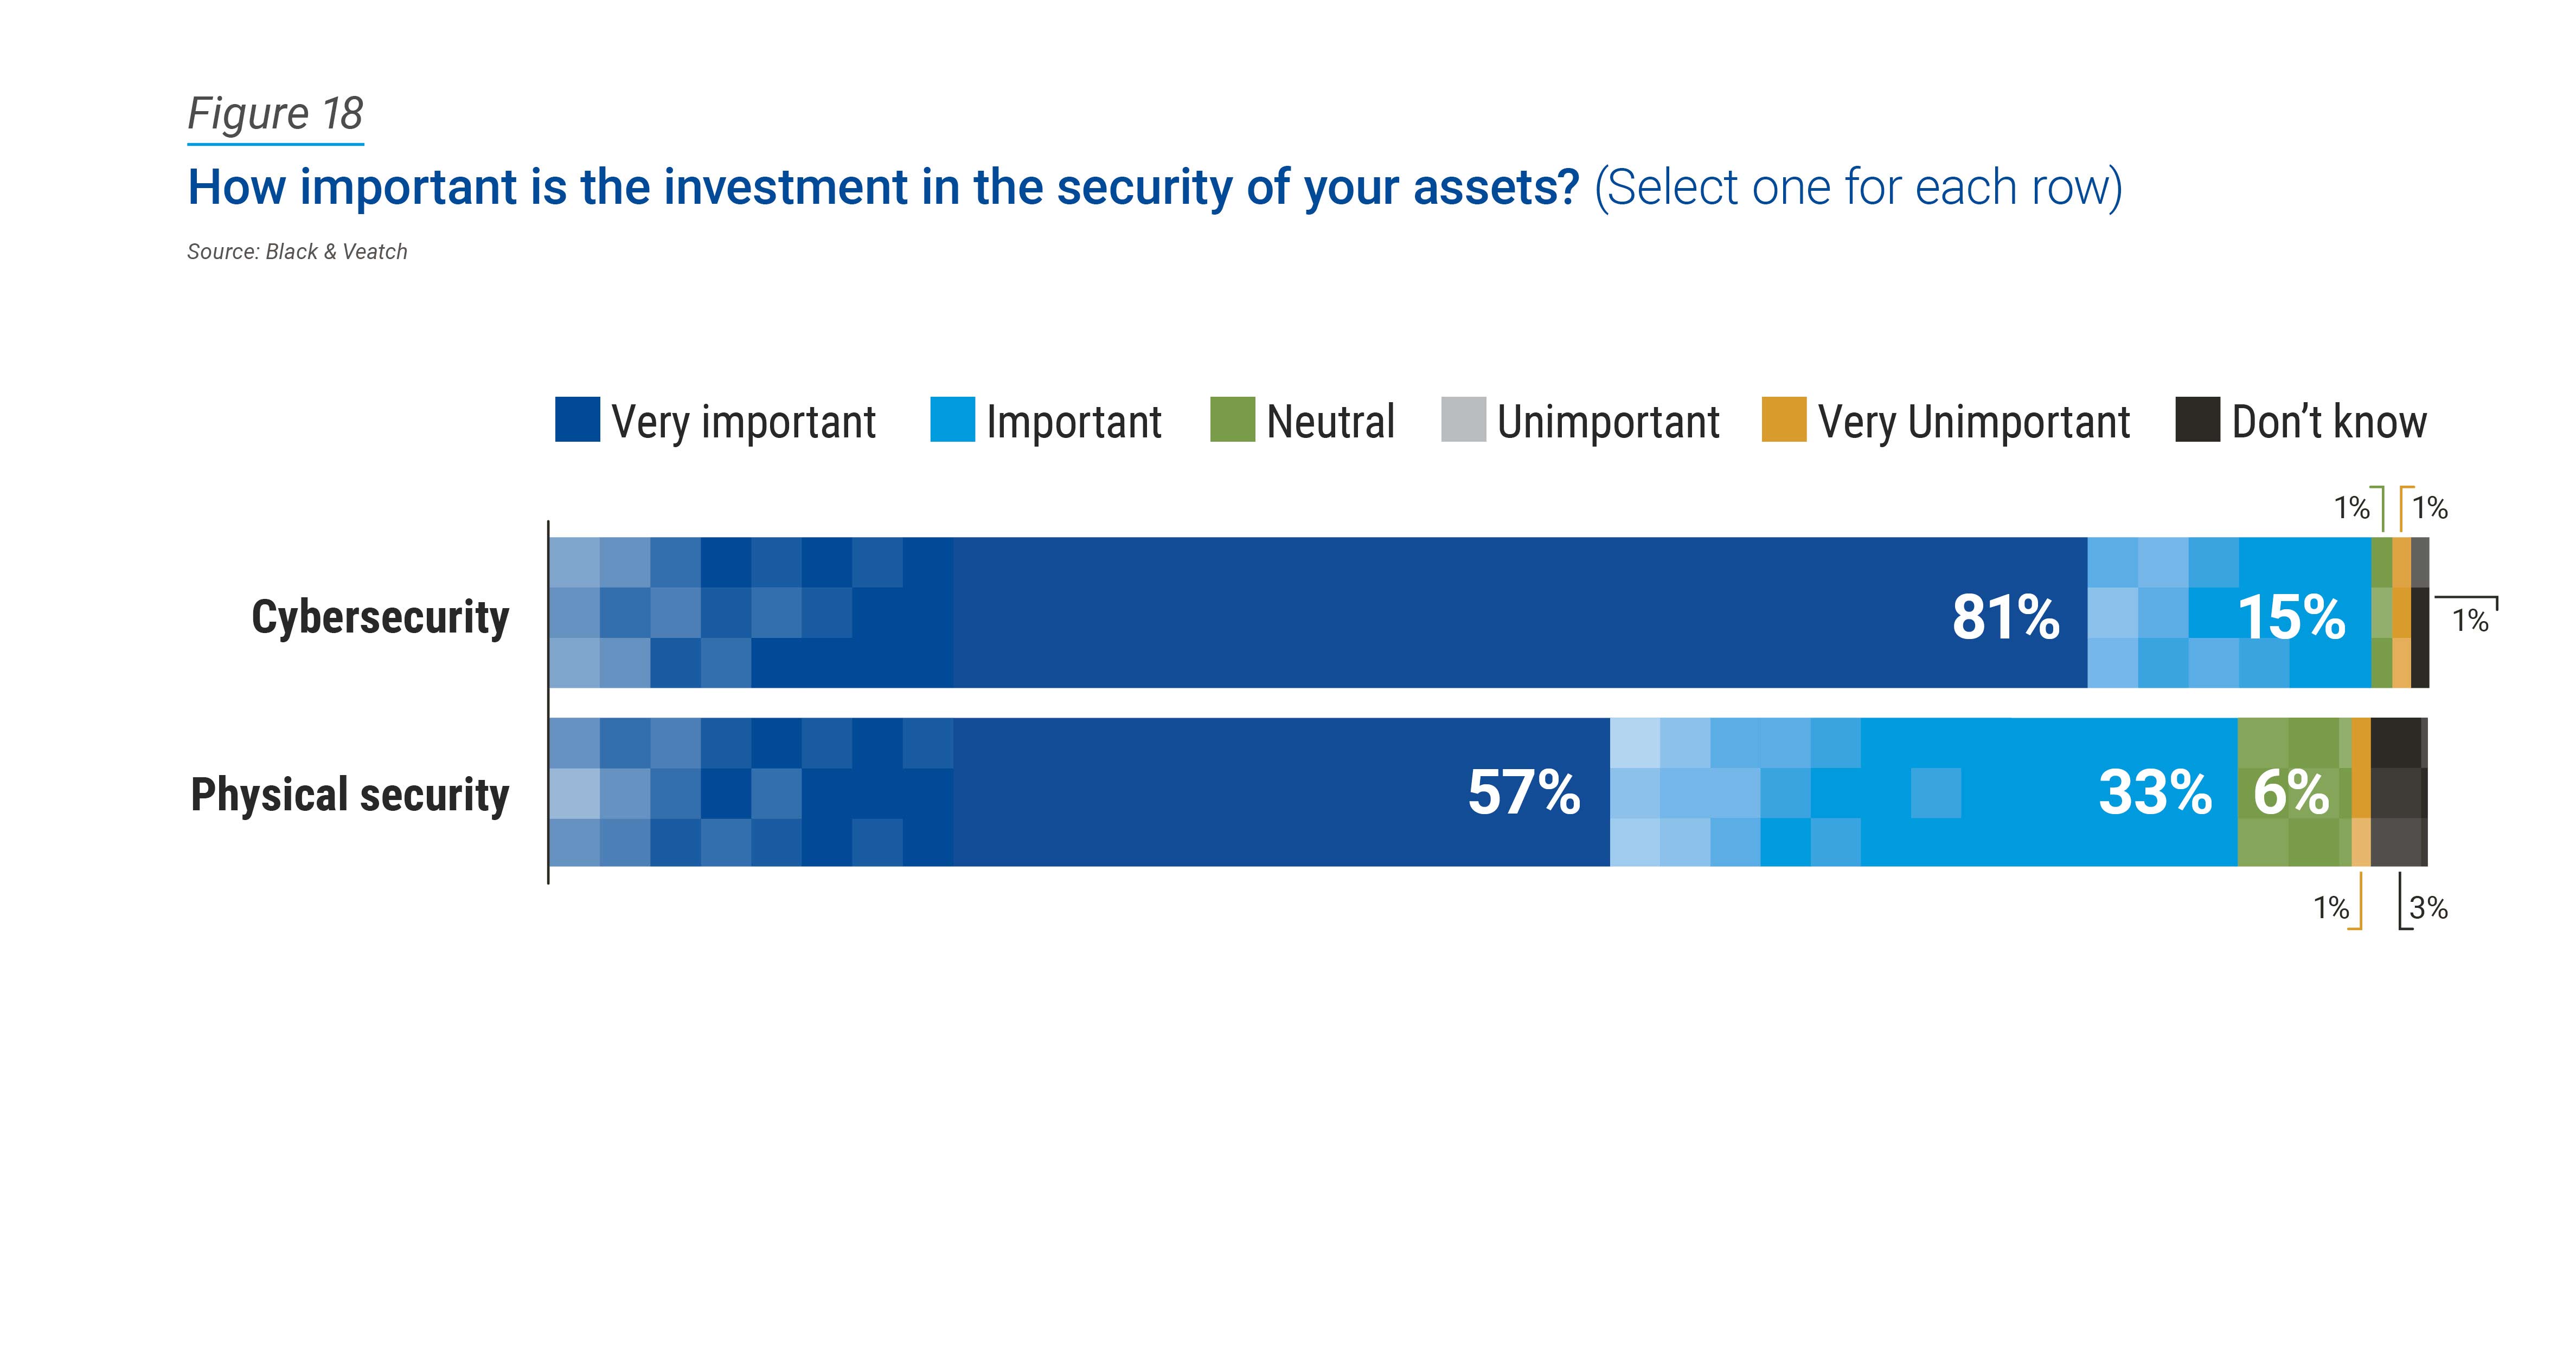
Task: Click the dark blue Very important legend swatch
Action: coord(577,420)
